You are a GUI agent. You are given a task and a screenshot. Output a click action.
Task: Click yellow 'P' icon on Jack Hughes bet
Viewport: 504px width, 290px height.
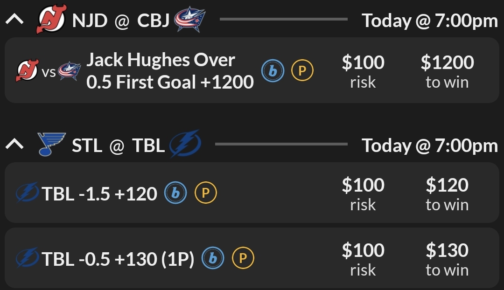(x=302, y=71)
